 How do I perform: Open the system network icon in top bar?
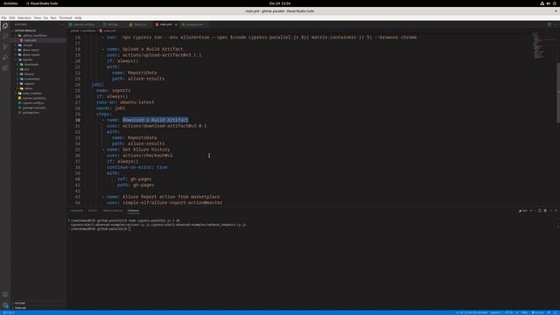(x=542, y=3)
